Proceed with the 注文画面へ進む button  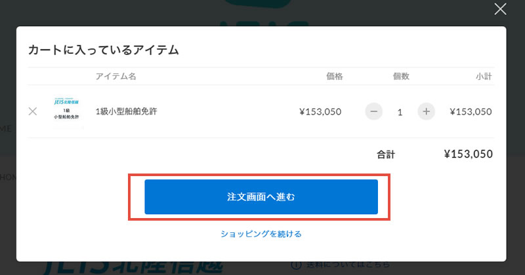point(261,197)
